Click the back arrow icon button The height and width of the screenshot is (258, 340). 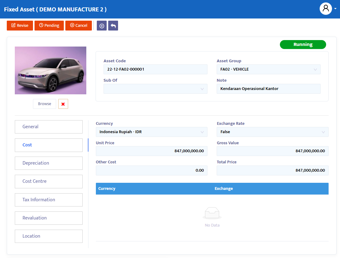(x=113, y=26)
